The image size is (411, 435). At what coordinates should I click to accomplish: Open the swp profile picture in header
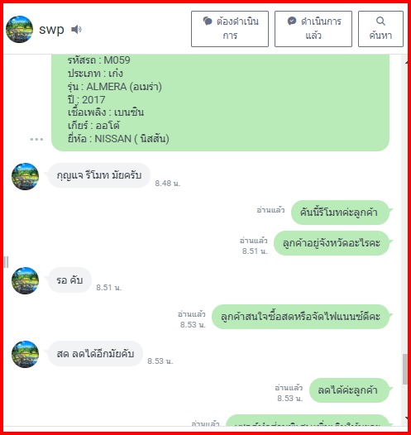(19, 29)
